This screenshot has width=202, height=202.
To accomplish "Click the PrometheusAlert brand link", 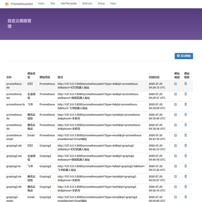I will click(22, 4).
